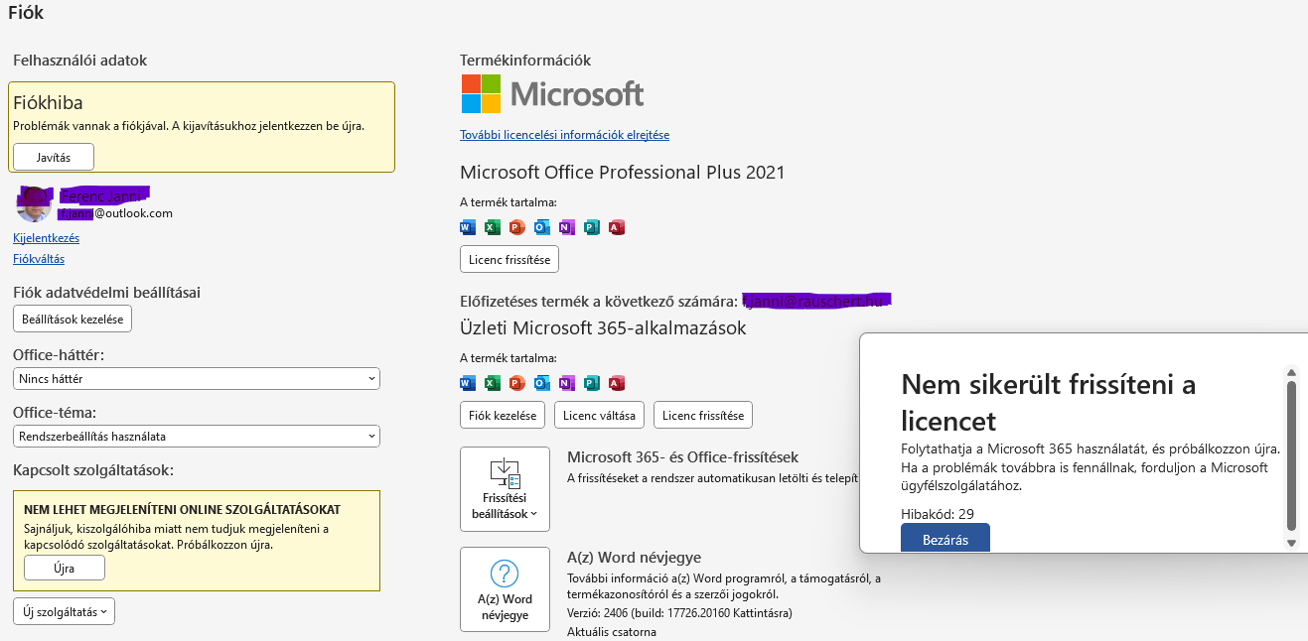Image resolution: width=1308 pixels, height=641 pixels.
Task: Click Excel icon under Office Professional Plus 2021
Action: point(492,227)
